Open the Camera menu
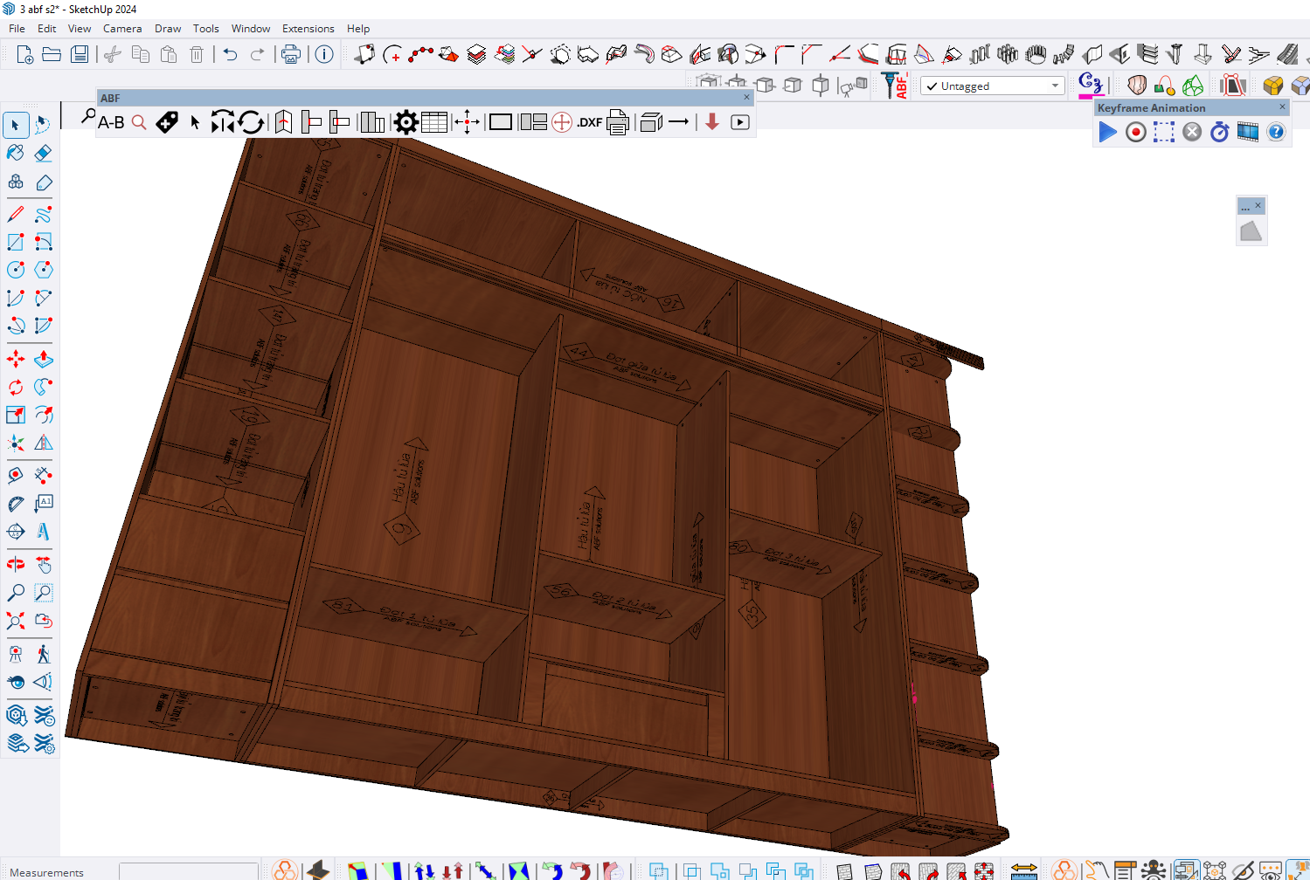This screenshot has width=1310, height=880. pos(122,29)
